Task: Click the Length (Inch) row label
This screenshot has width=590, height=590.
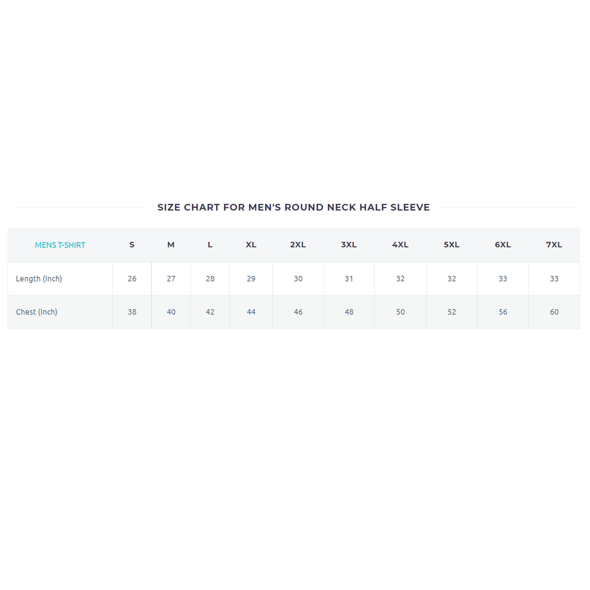Action: [39, 279]
